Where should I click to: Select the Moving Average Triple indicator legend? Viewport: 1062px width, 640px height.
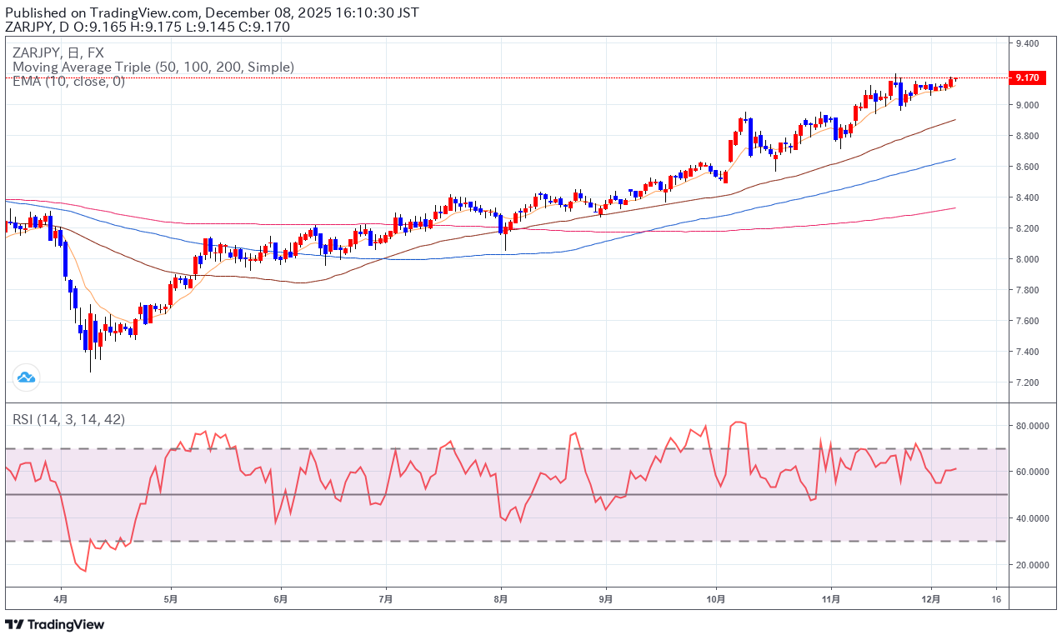153,67
